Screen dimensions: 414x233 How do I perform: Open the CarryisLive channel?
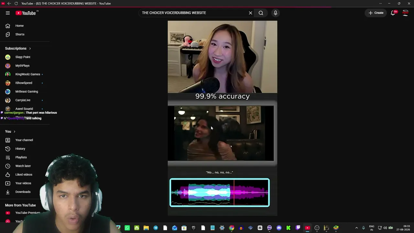pyautogui.click(x=23, y=100)
